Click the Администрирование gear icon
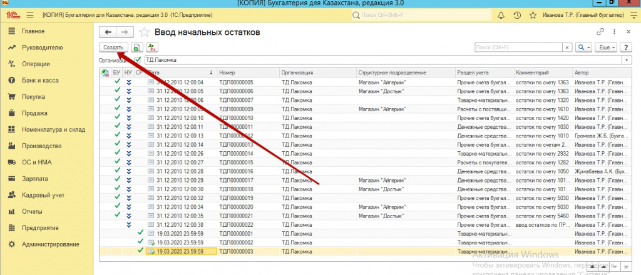The image size is (641, 275). click(12, 244)
